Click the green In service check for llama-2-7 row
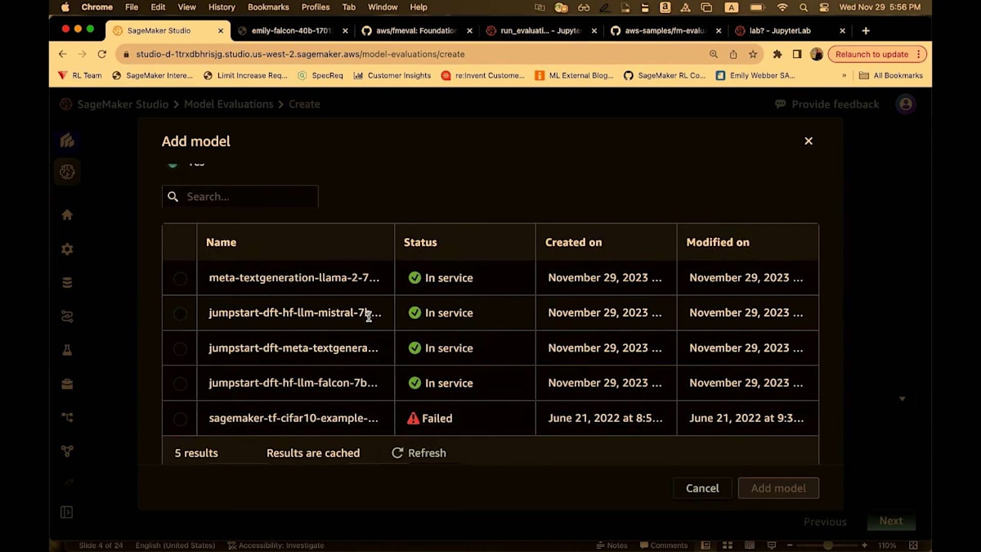This screenshot has width=981, height=552. [414, 278]
